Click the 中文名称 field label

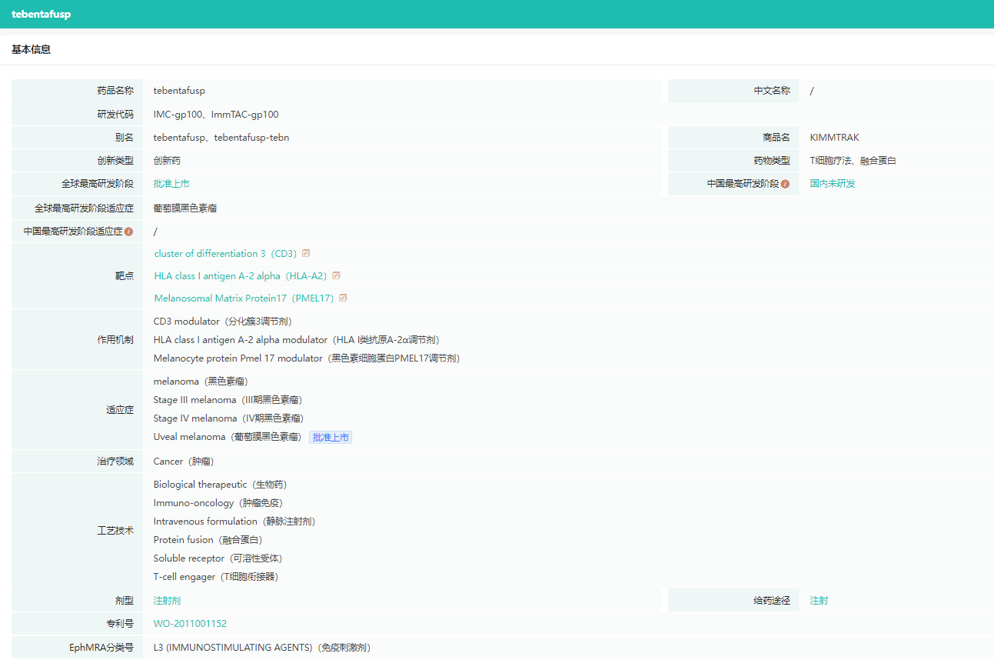(x=772, y=91)
